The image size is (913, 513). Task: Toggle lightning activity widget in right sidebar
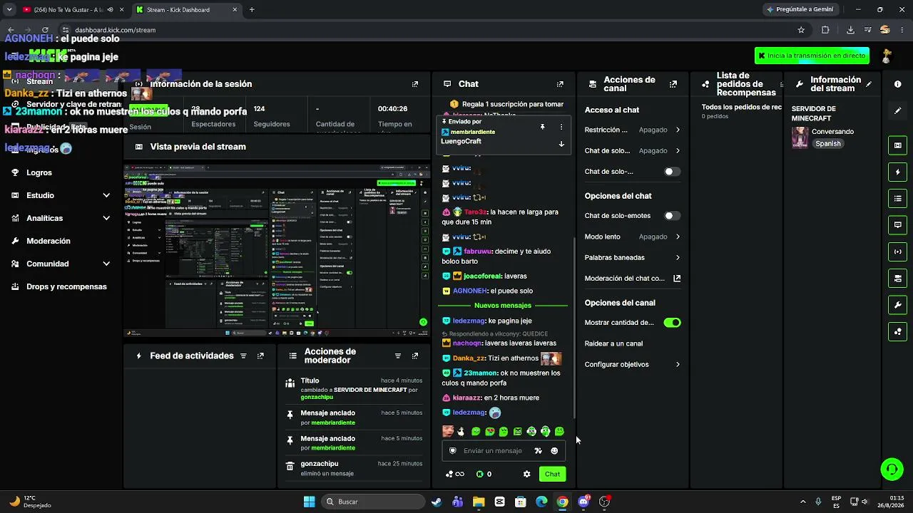tap(897, 172)
